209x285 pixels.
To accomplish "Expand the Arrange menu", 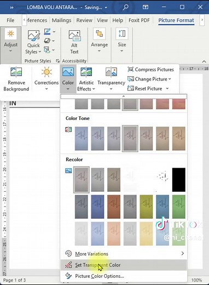I will coord(100,41).
